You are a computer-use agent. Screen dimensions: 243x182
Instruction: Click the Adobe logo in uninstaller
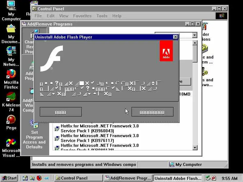pyautogui.click(x=166, y=51)
